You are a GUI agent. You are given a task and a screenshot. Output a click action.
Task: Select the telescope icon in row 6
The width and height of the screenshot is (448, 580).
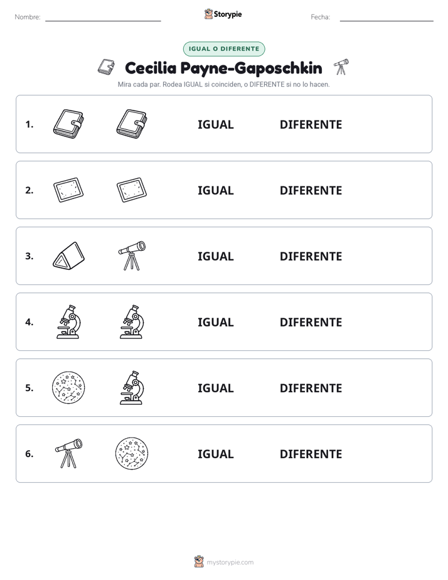pyautogui.click(x=69, y=453)
